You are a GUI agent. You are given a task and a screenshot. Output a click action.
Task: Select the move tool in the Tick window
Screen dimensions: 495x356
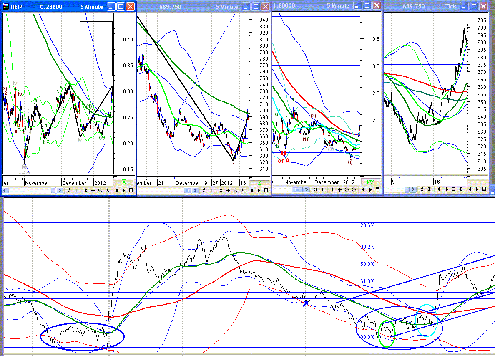[x=446, y=189]
